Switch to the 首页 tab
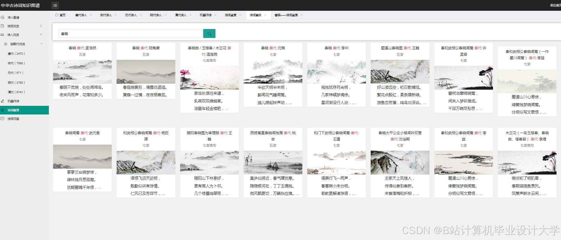 tap(60, 15)
